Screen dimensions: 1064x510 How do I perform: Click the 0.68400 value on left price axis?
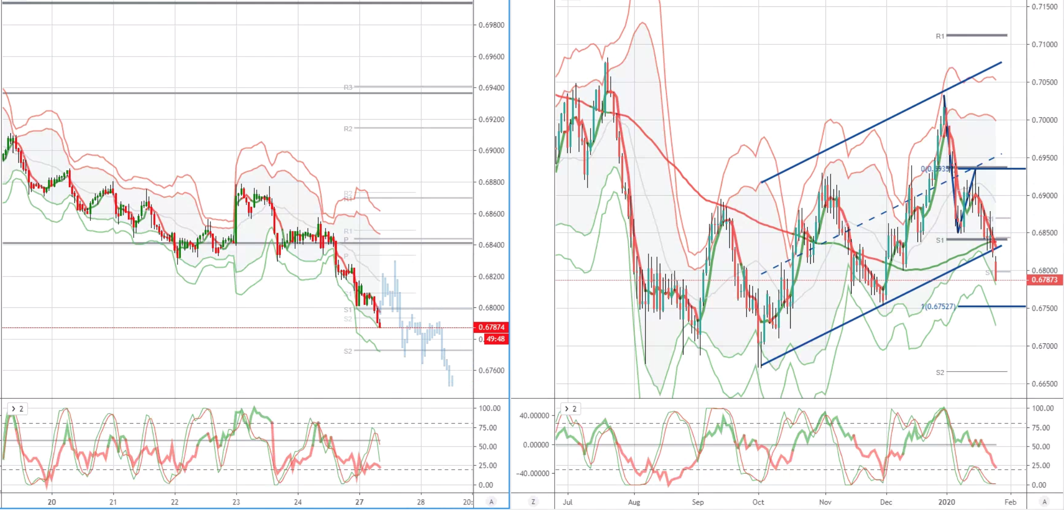pyautogui.click(x=491, y=245)
